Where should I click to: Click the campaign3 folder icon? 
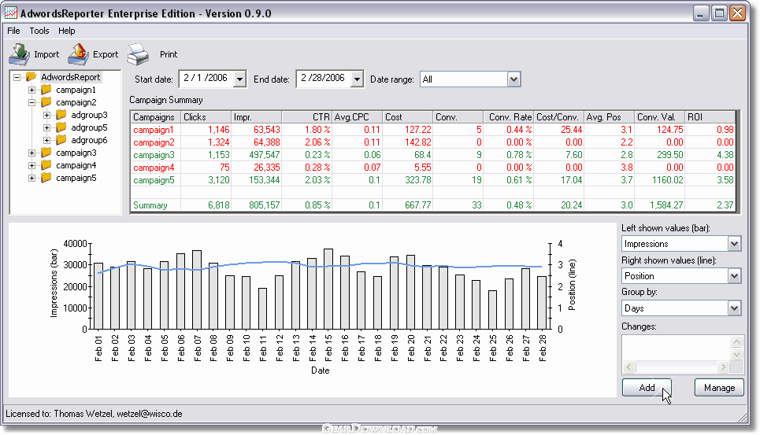click(46, 153)
